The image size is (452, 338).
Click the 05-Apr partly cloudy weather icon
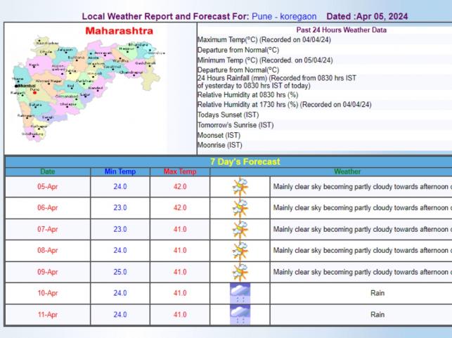coord(240,186)
